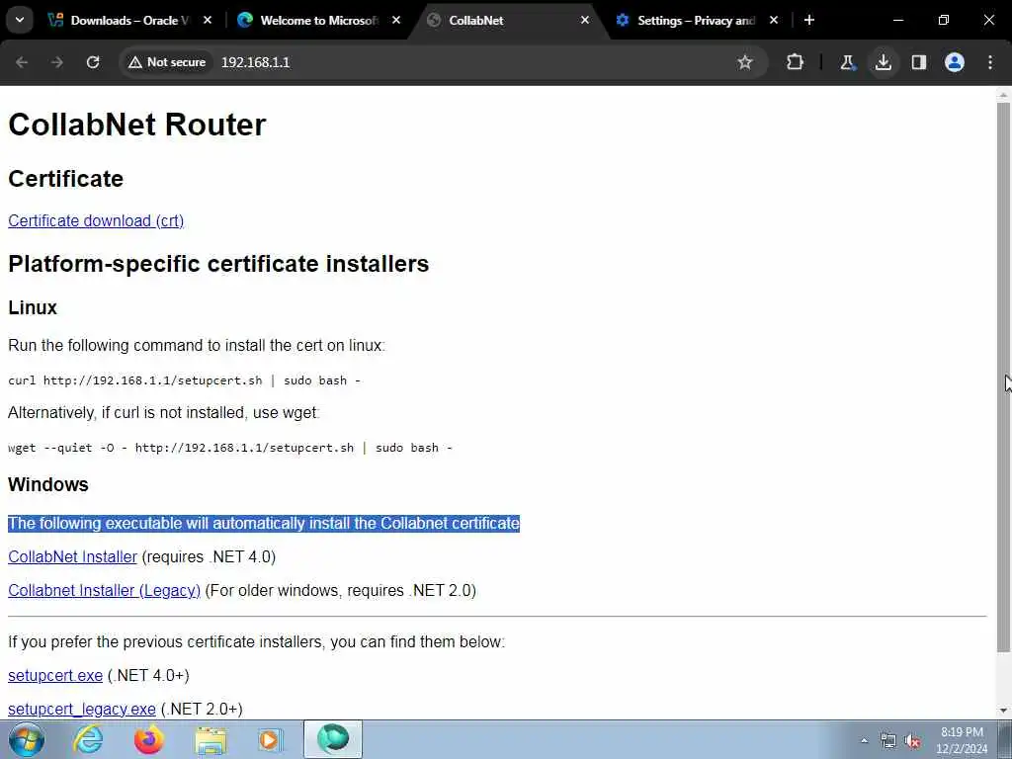
Task: Go back with the back arrow
Action: click(x=22, y=62)
